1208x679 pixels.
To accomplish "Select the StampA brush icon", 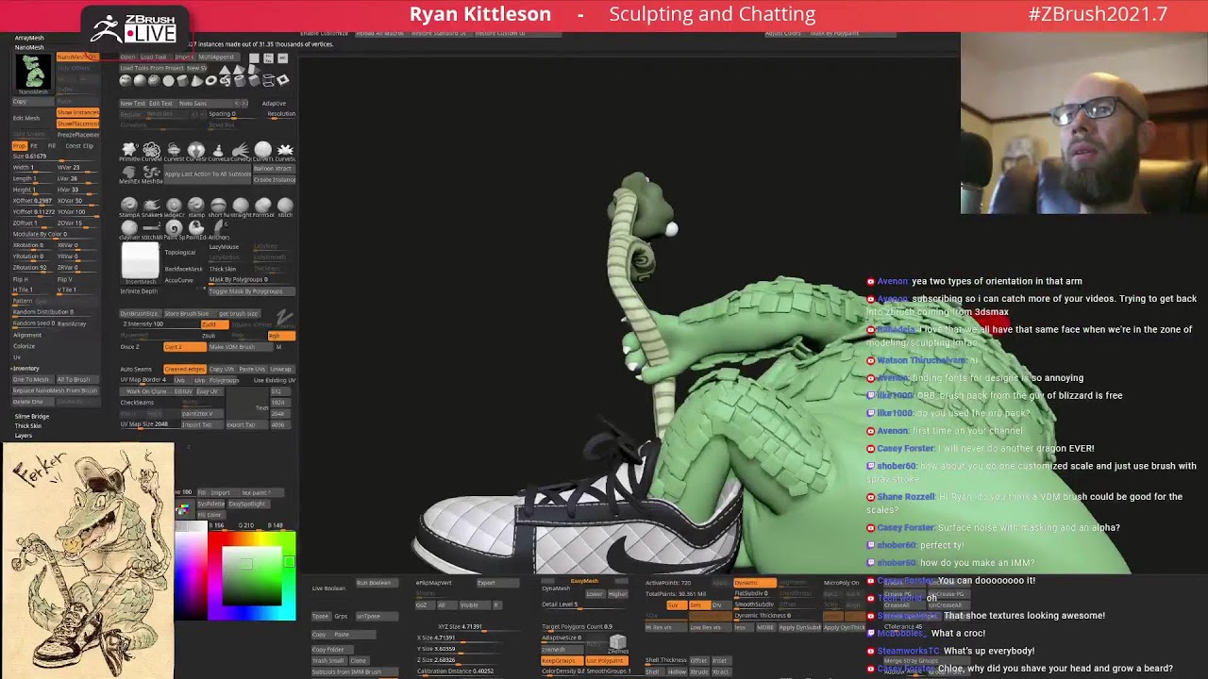I will pyautogui.click(x=129, y=207).
